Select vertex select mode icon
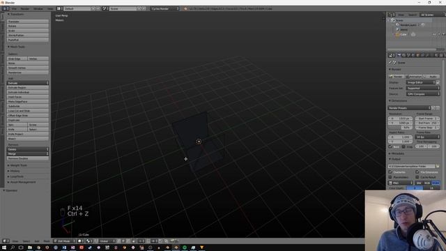The width and height of the screenshot is (446, 251). (119, 241)
